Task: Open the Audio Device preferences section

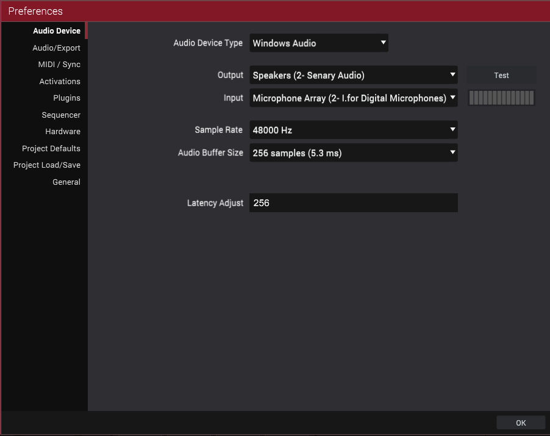Action: click(57, 31)
